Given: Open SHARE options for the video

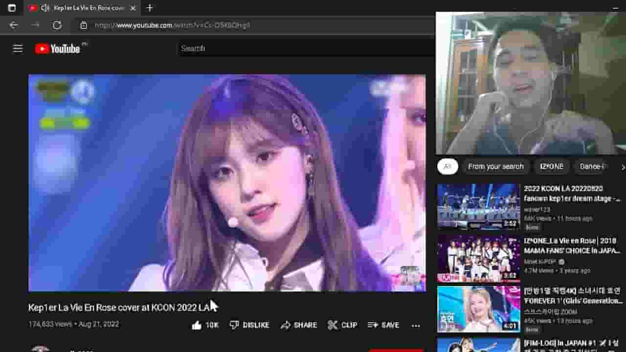Looking at the screenshot, I should pyautogui.click(x=299, y=325).
